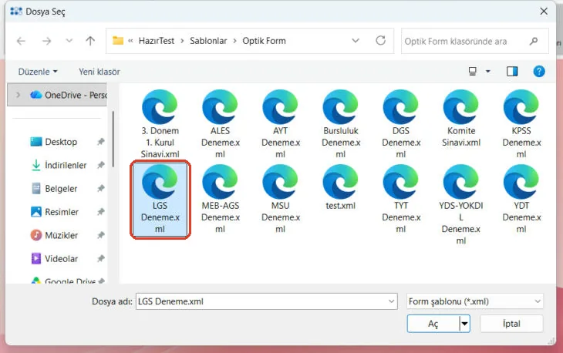
Task: Select the YDS-YOKDIL Deneme.xml file icon
Action: [461, 182]
